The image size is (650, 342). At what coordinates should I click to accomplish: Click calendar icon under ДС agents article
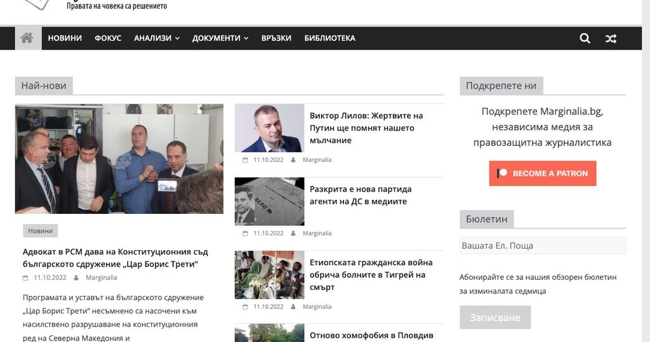(245, 233)
